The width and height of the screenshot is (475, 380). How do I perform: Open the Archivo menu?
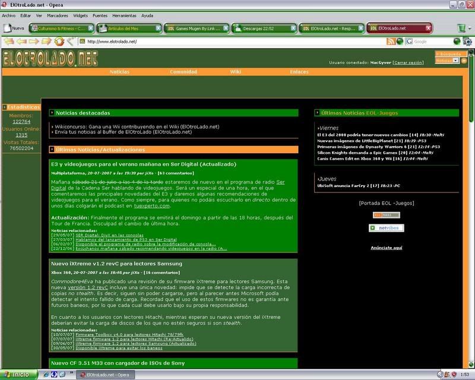click(8, 15)
